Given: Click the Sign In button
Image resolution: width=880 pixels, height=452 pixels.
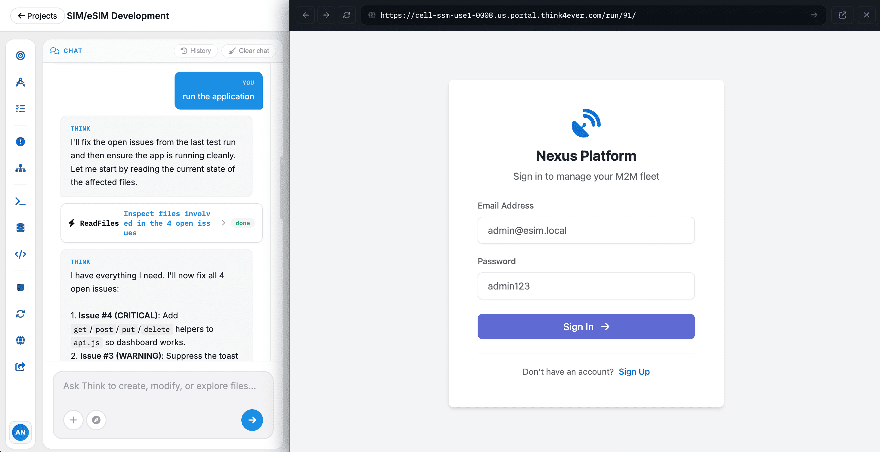Looking at the screenshot, I should [x=586, y=327].
